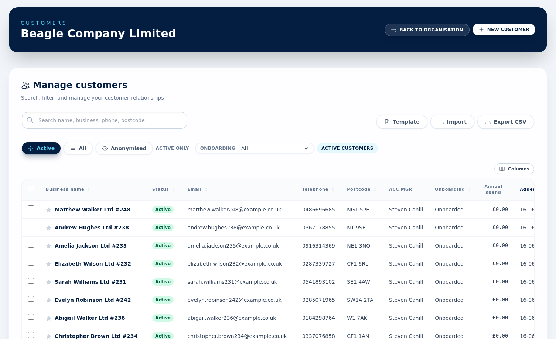The width and height of the screenshot is (556, 339).
Task: Click email andrew.hughes238@example.co.uk
Action: 233,228
